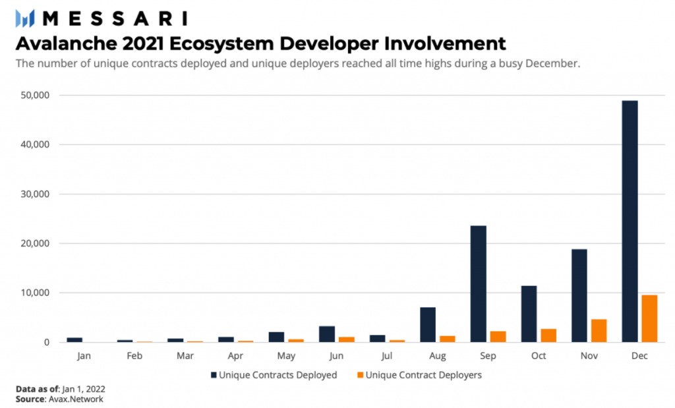
Task: Click the 'Data as of: Jan 1, 2022' footnote
Action: click(60, 389)
